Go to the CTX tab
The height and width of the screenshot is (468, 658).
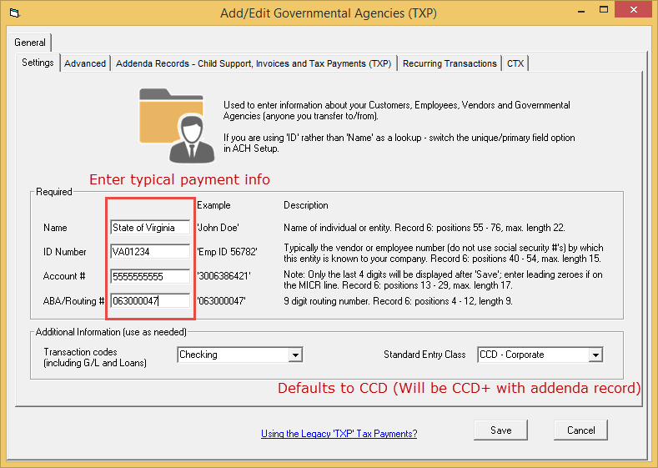515,63
